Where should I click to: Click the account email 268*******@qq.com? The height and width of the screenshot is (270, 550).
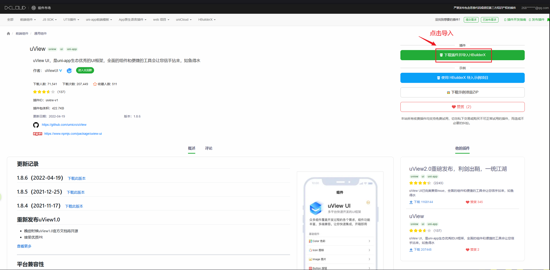(x=535, y=8)
